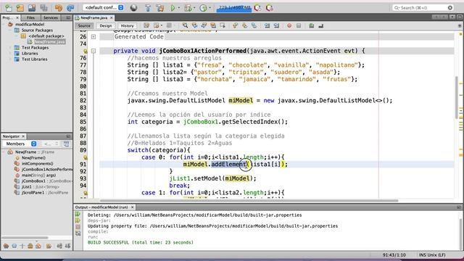Clean and build with hammer-broom icon
The height and width of the screenshot is (261, 464).
point(160,8)
